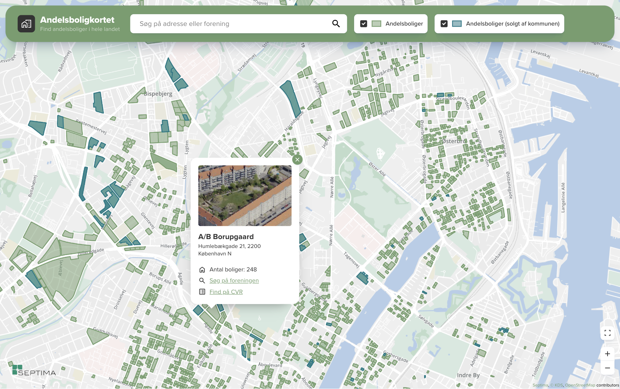Open the 'Søg på foreningen' link
Image resolution: width=620 pixels, height=389 pixels.
(x=234, y=281)
